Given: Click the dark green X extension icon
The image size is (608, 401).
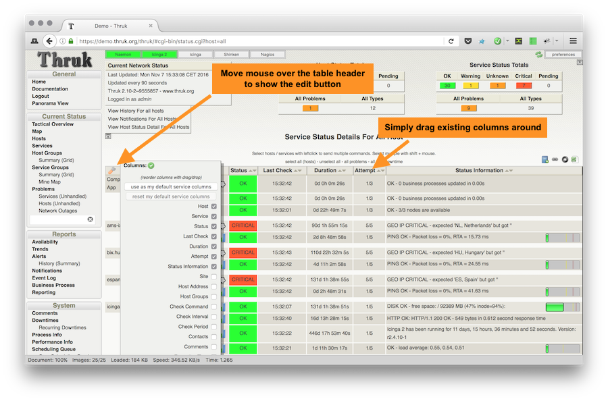Looking at the screenshot, I should 518,41.
